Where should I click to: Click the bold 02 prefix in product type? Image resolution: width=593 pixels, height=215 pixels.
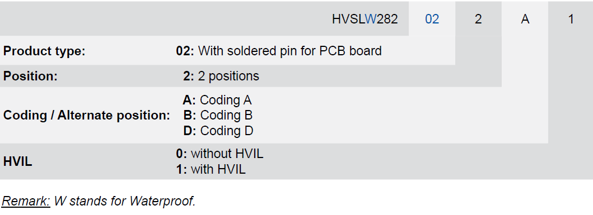pyautogui.click(x=185, y=51)
